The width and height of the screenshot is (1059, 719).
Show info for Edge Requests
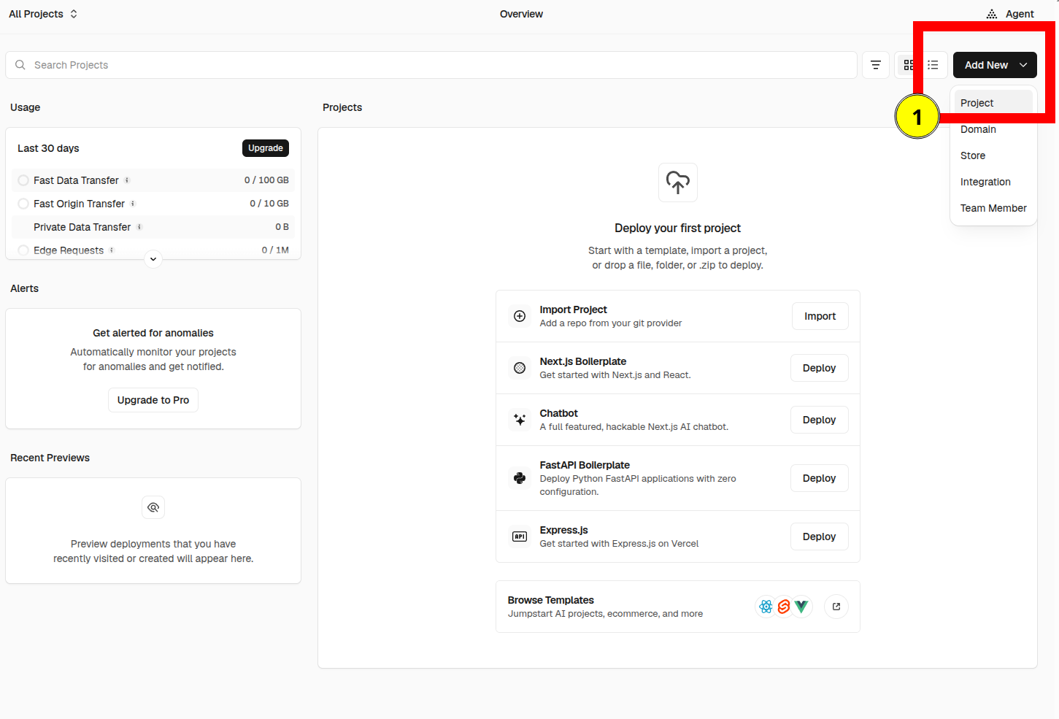(x=112, y=250)
